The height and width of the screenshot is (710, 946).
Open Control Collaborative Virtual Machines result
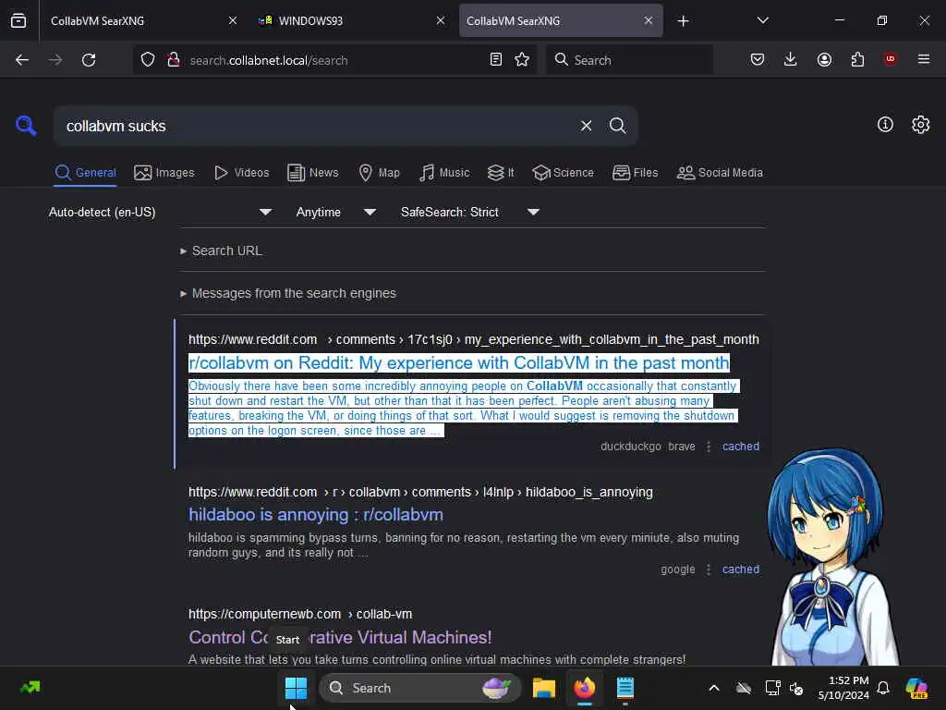340,637
